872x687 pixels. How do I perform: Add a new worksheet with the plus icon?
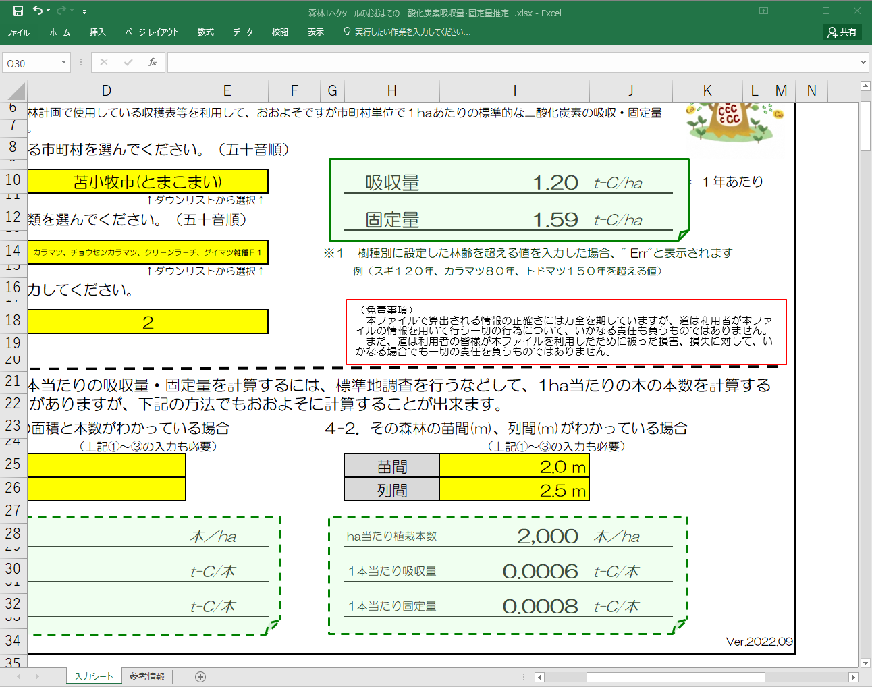click(200, 675)
